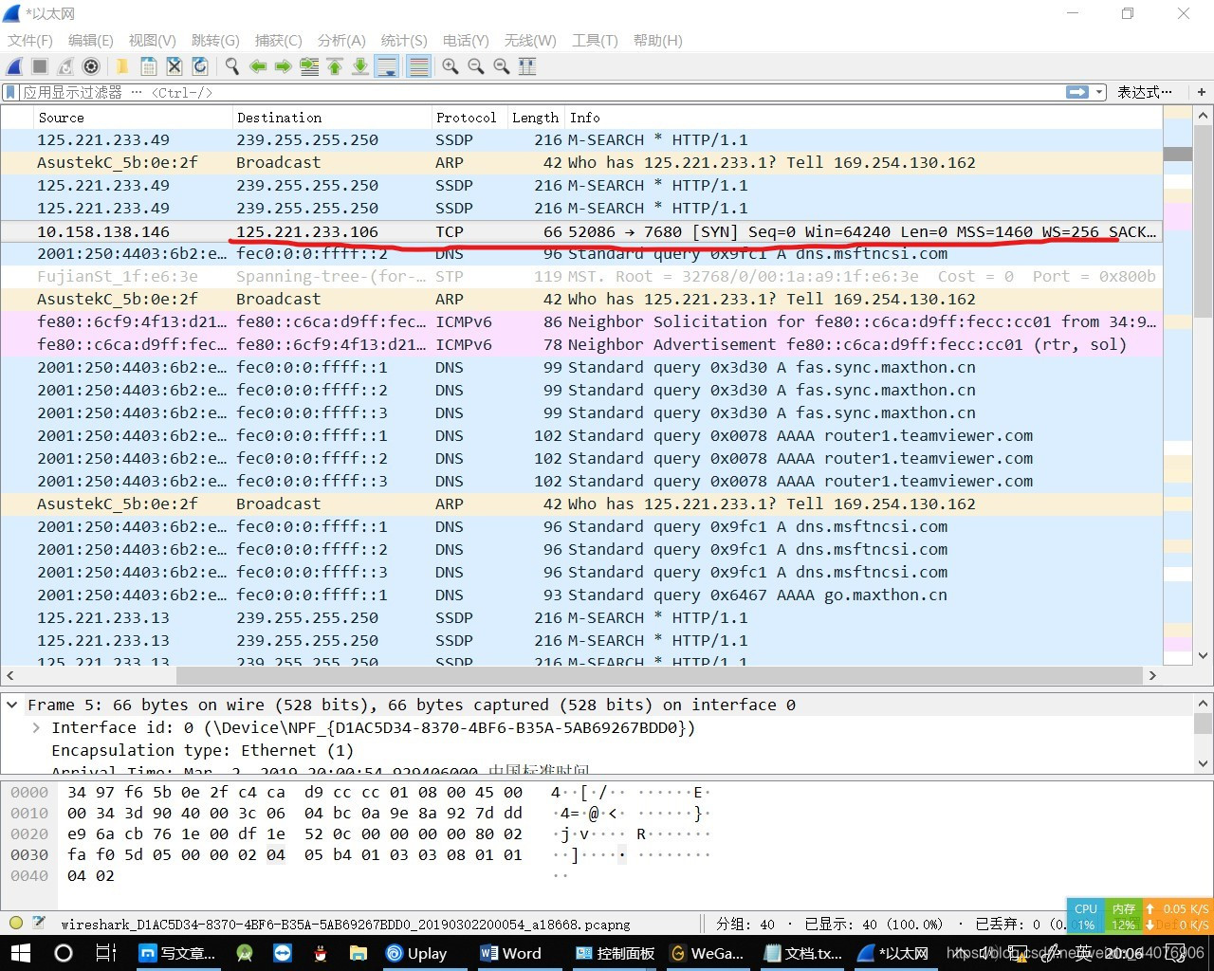Sort by Source column header
This screenshot has height=971, width=1214.
click(x=133, y=118)
